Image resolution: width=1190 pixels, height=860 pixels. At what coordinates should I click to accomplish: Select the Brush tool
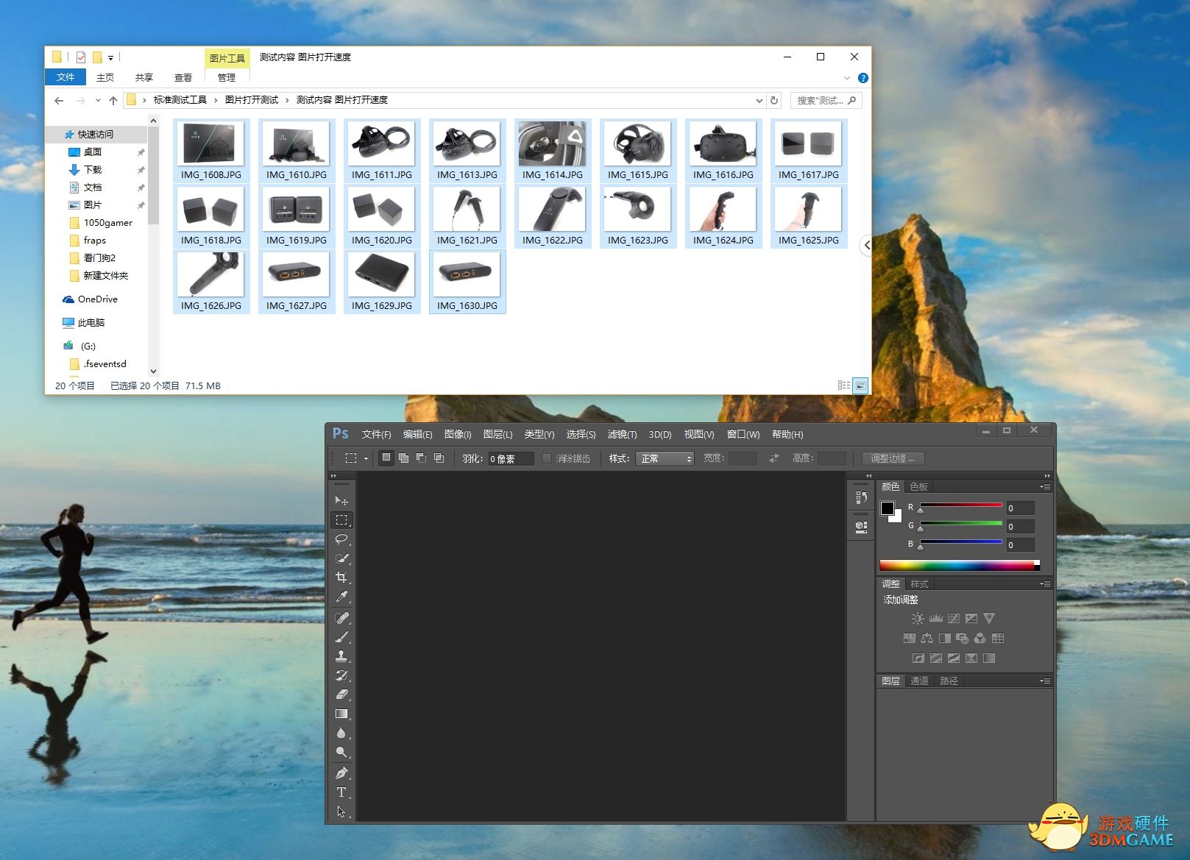click(x=341, y=637)
